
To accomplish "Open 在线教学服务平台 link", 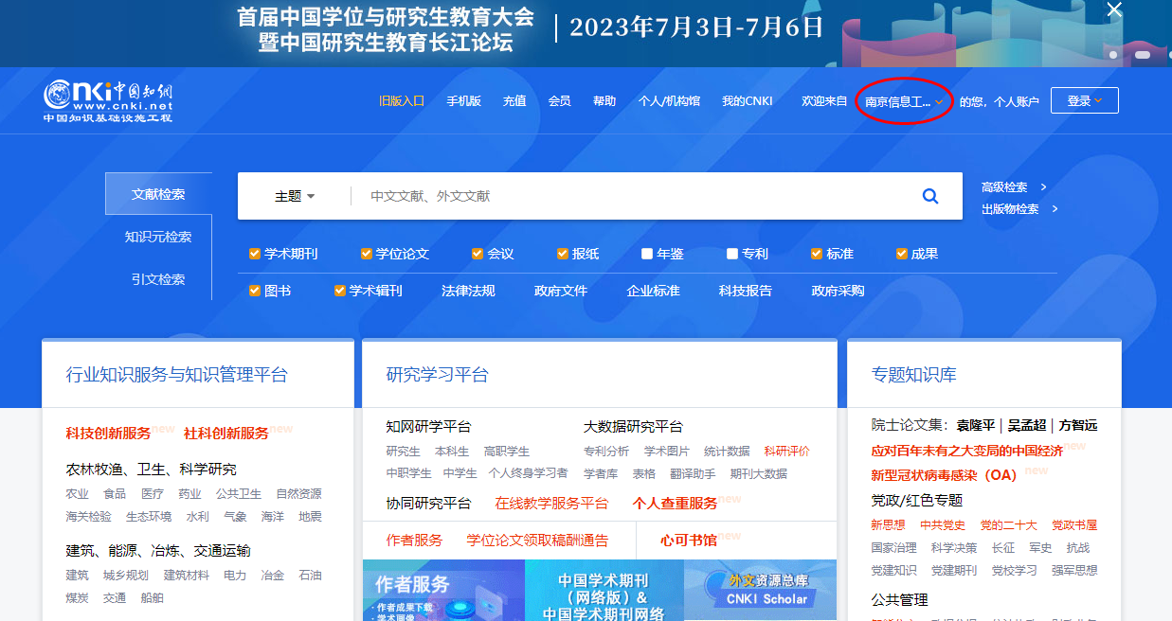I will pos(551,504).
